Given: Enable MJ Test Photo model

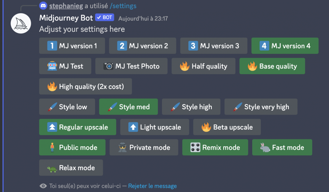Looking at the screenshot, I should coord(131,66).
